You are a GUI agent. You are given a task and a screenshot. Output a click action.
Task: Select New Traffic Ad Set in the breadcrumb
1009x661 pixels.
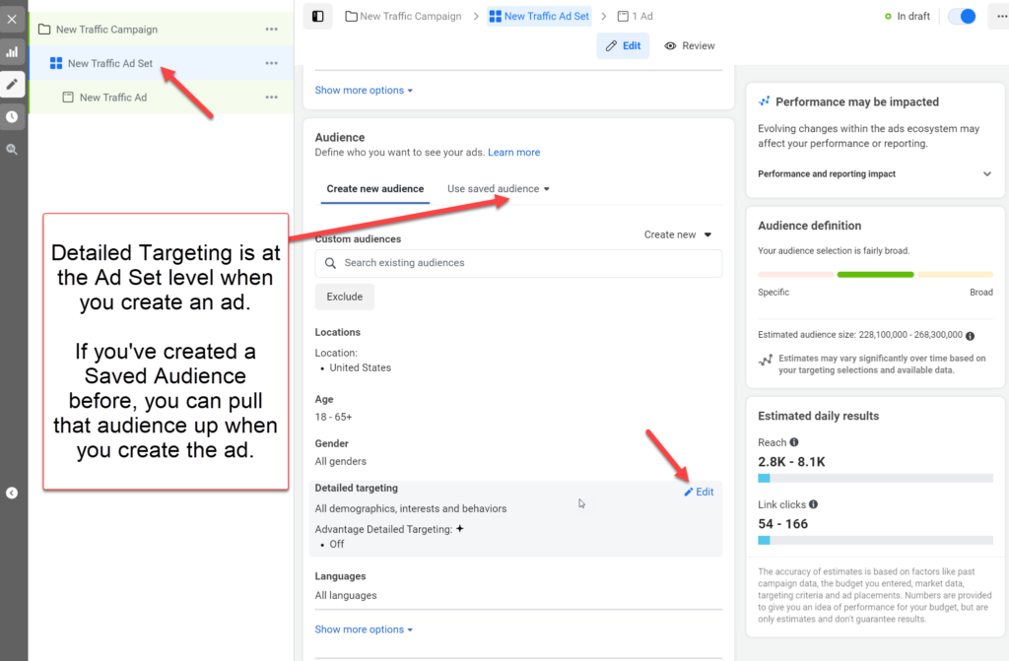pyautogui.click(x=539, y=16)
